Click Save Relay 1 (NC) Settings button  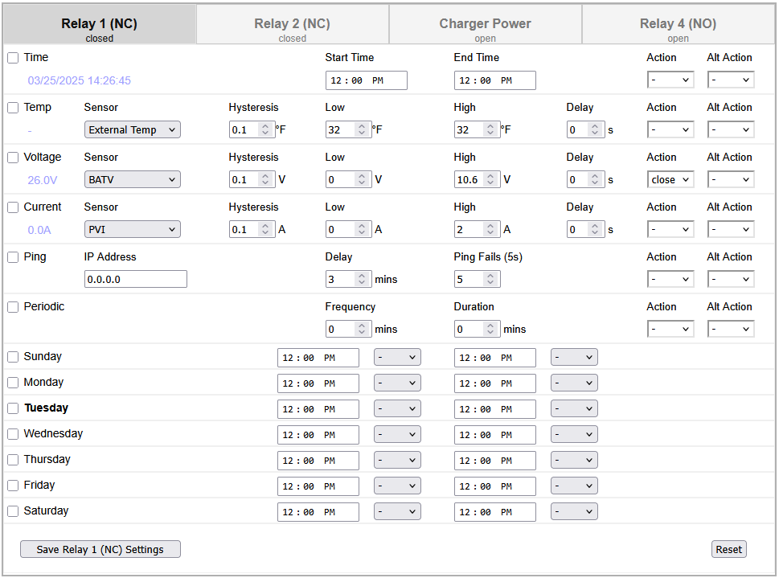pos(100,549)
